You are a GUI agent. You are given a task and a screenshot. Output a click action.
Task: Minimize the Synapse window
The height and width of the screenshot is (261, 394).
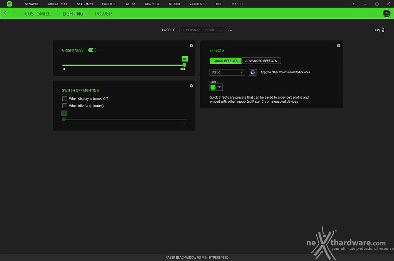tap(366, 4)
